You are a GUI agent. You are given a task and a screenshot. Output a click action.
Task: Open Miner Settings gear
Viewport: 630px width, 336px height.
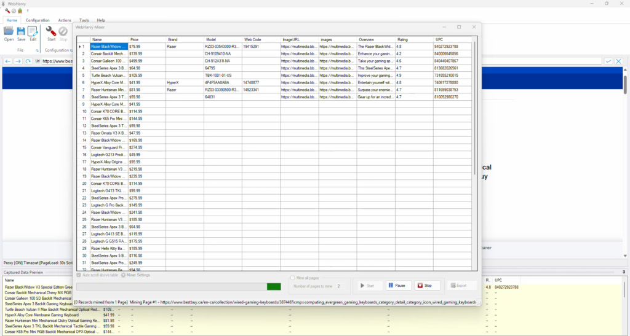135,275
